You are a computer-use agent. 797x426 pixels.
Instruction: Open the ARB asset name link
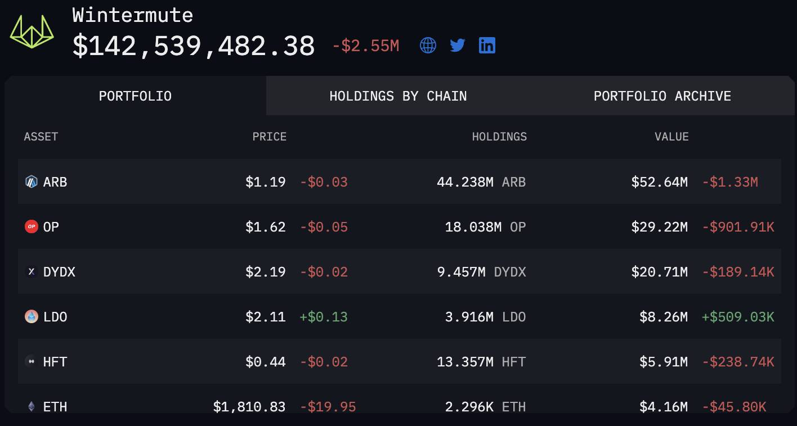click(x=55, y=182)
